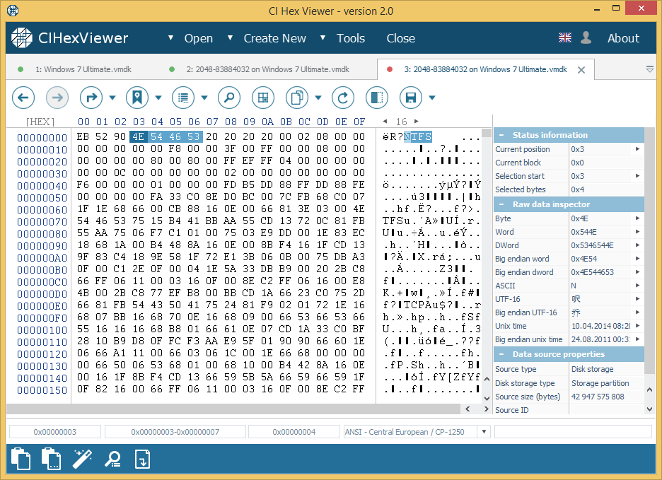
Task: Click offset address 00000070
Action: click(42, 222)
